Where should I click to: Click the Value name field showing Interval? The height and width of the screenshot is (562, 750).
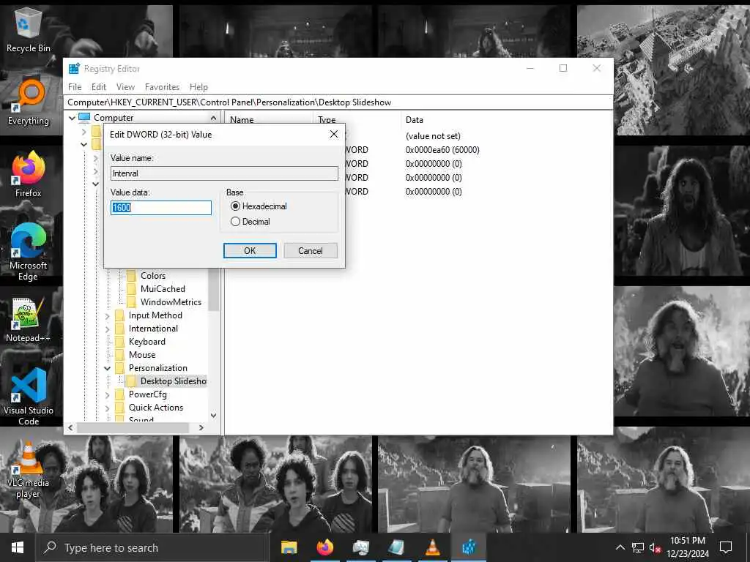coord(224,173)
